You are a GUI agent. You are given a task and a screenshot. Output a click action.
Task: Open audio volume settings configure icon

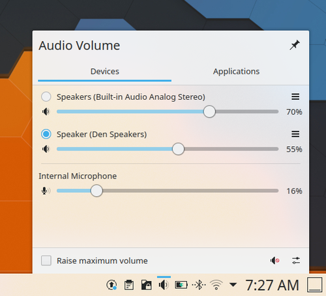tap(296, 260)
